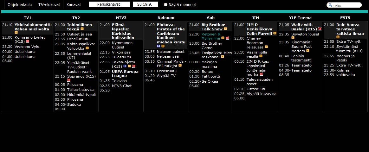Click the blue E icon beside Takaa-ajettu
Screen dimensions: 369x152
[x=125, y=66]
